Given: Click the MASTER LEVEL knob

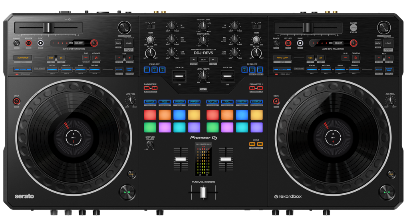Looking at the screenshot, I should [x=203, y=26].
